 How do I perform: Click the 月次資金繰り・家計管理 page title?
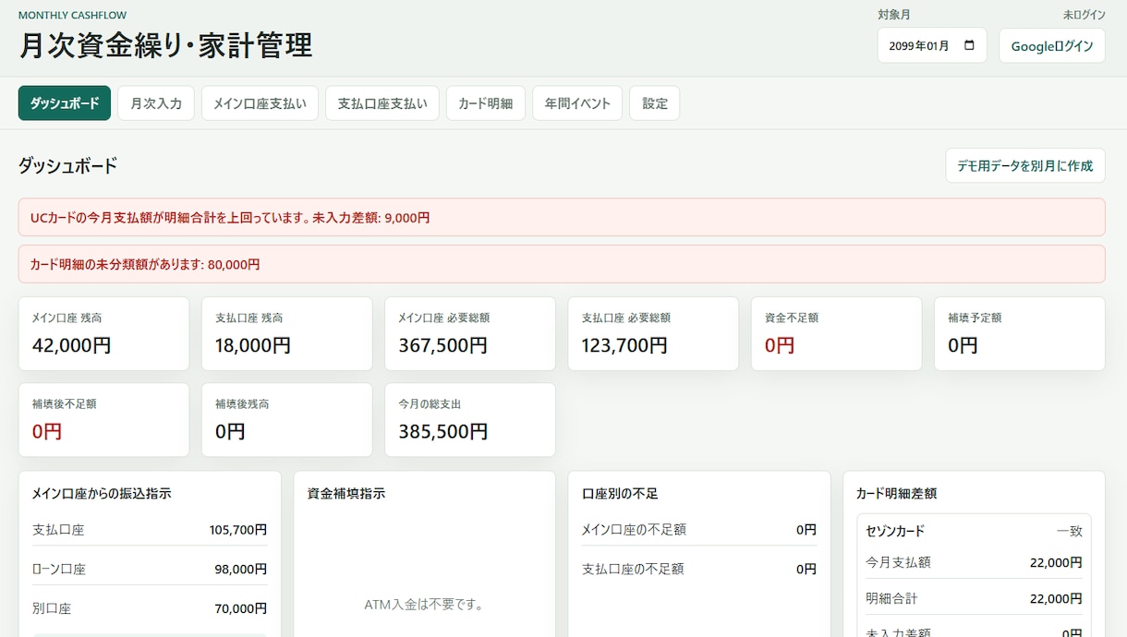pos(165,45)
